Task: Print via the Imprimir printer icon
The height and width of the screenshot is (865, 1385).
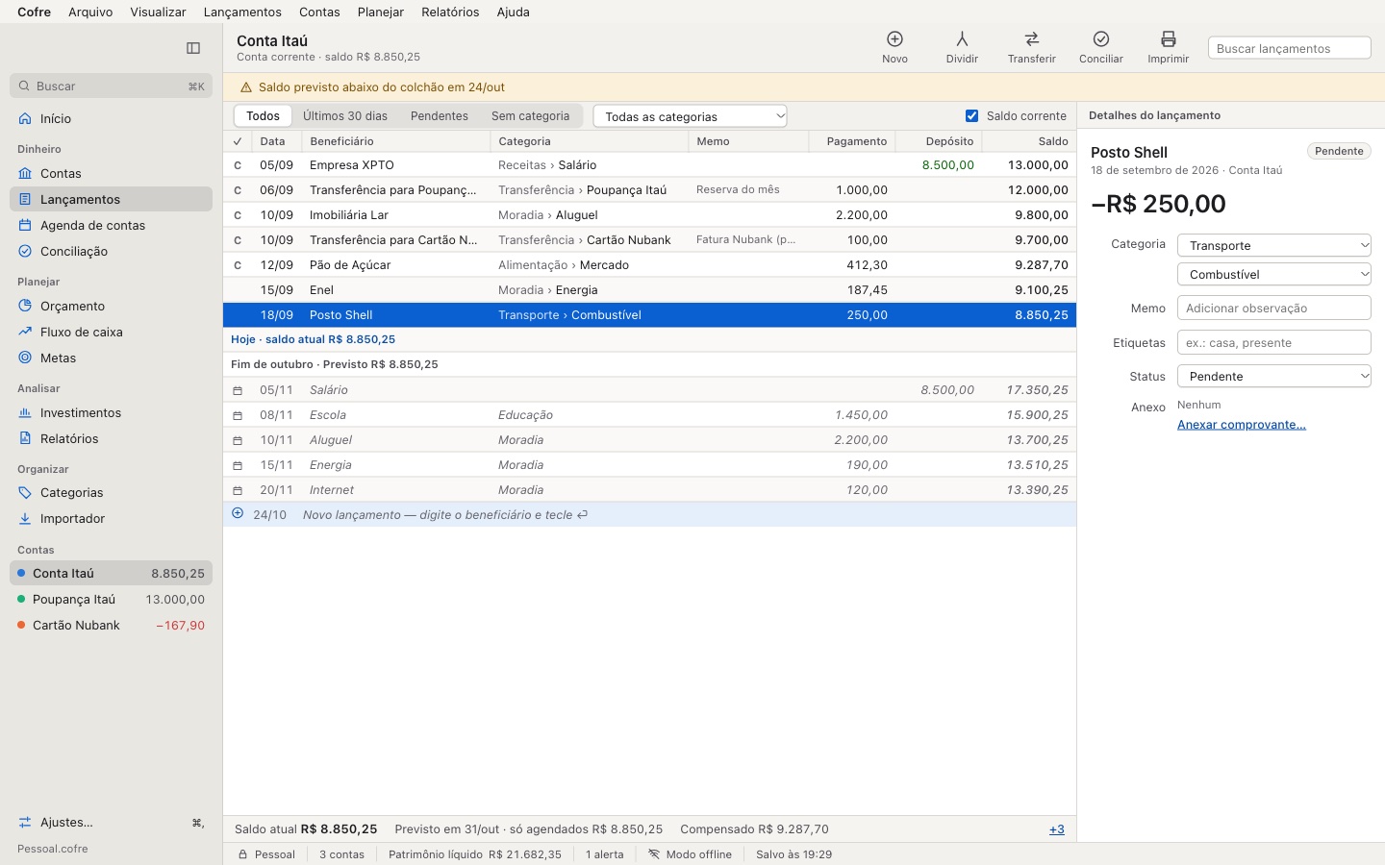Action: pos(1168,39)
